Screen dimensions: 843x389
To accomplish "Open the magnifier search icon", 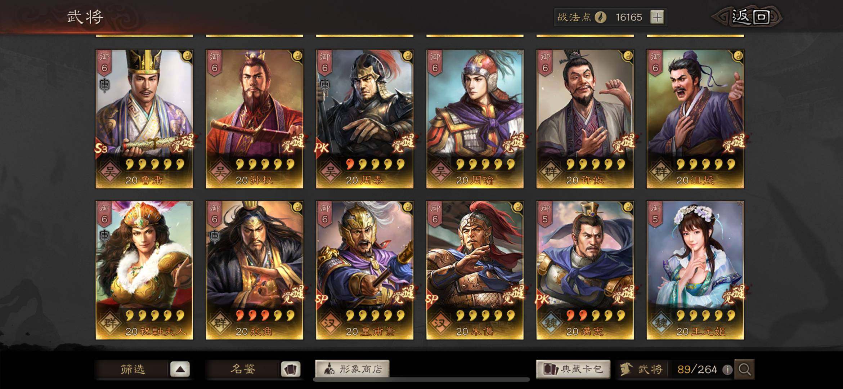I will point(744,370).
